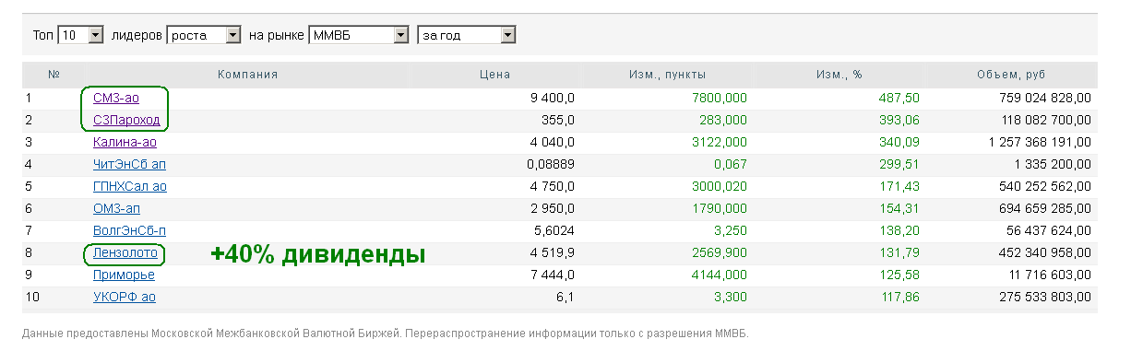Screen dimensions: 1131x351
Task: Select the ГПНХСал ао link
Action: coord(130,186)
